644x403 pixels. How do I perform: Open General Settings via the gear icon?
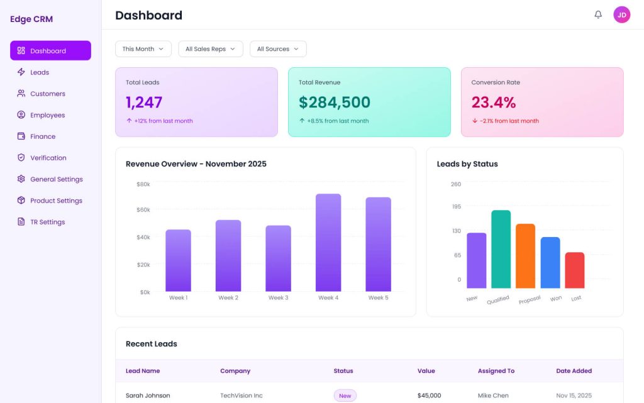[x=20, y=179]
